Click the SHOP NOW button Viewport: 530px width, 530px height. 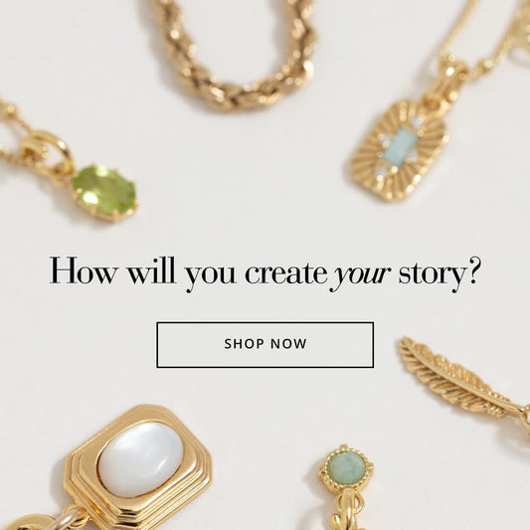[x=265, y=345]
